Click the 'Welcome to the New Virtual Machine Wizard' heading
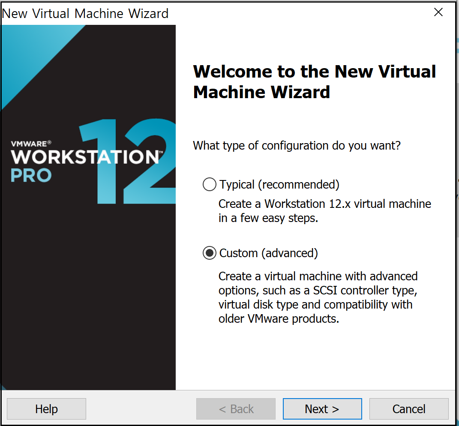This screenshot has height=426, width=459. 315,82
